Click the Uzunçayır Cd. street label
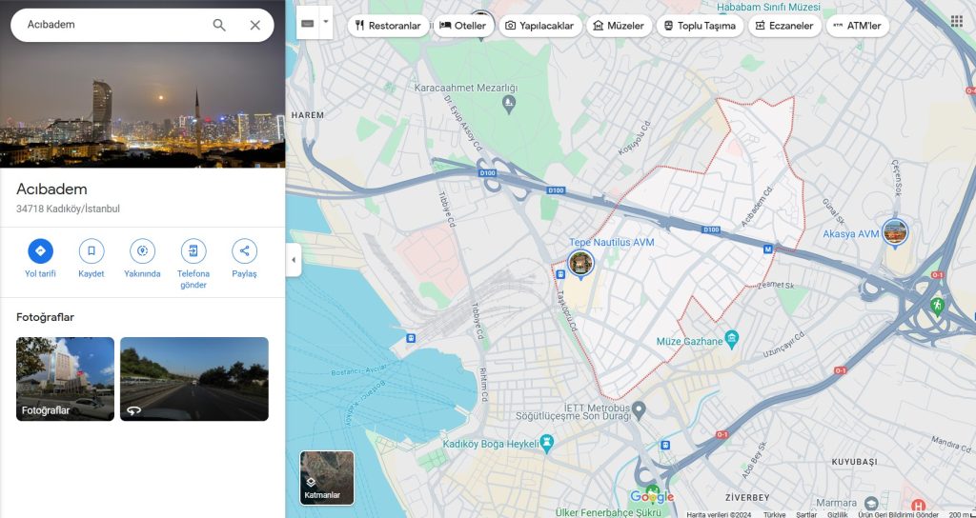 click(783, 344)
